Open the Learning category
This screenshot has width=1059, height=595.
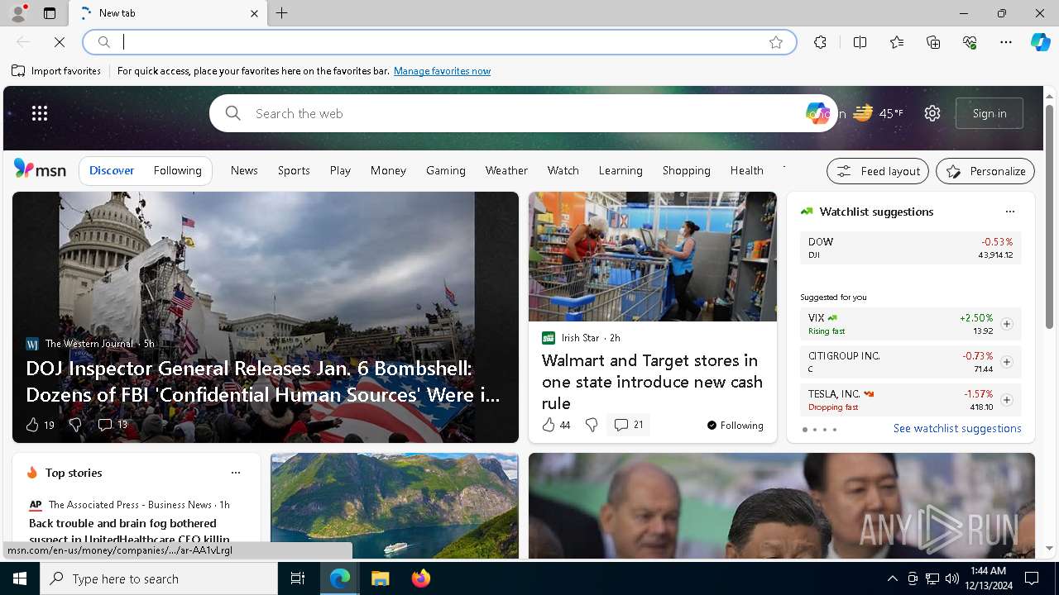point(621,170)
